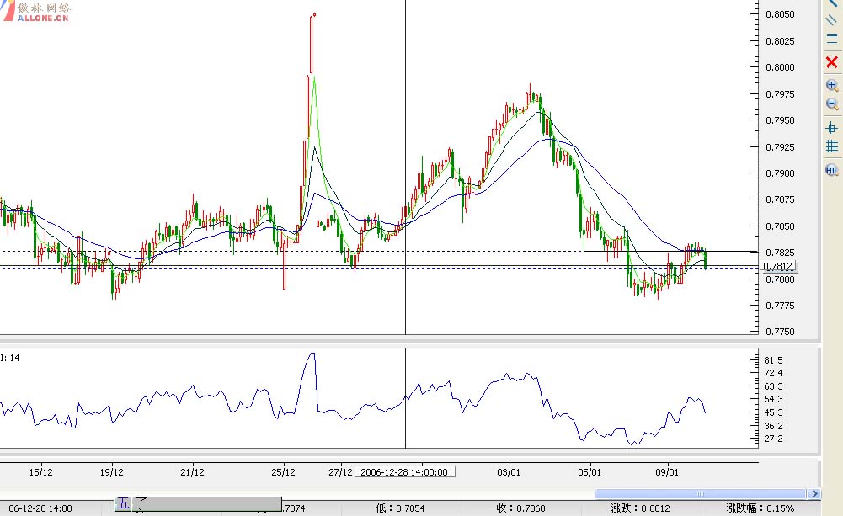843x516 pixels.
Task: Click the 五 input method indicator
Action: [123, 504]
